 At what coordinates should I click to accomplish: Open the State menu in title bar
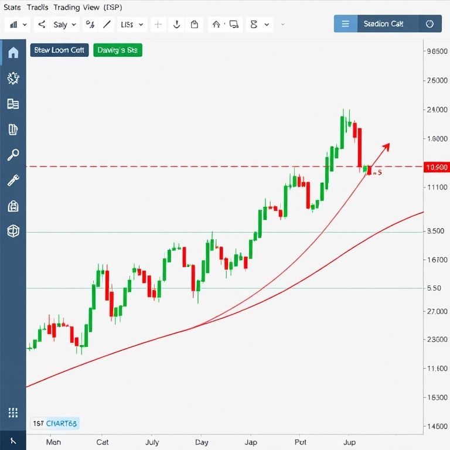pos(12,8)
